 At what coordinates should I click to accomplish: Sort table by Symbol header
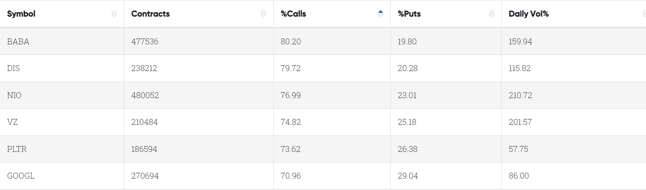[x=21, y=14]
